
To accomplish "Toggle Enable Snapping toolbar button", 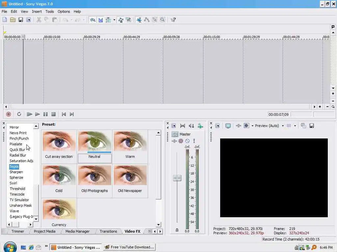I will (92, 20).
